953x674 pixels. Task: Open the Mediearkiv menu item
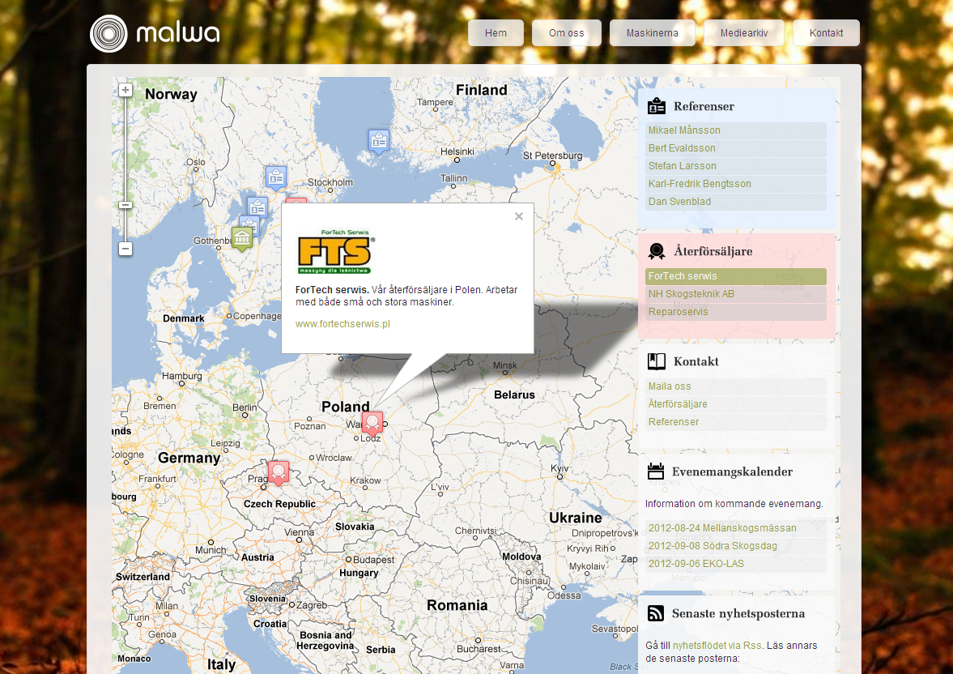[743, 33]
